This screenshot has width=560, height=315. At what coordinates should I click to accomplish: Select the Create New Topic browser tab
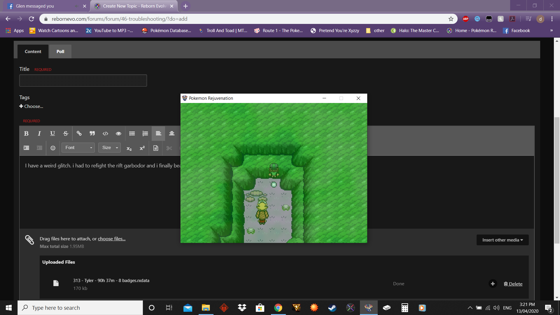(x=134, y=6)
